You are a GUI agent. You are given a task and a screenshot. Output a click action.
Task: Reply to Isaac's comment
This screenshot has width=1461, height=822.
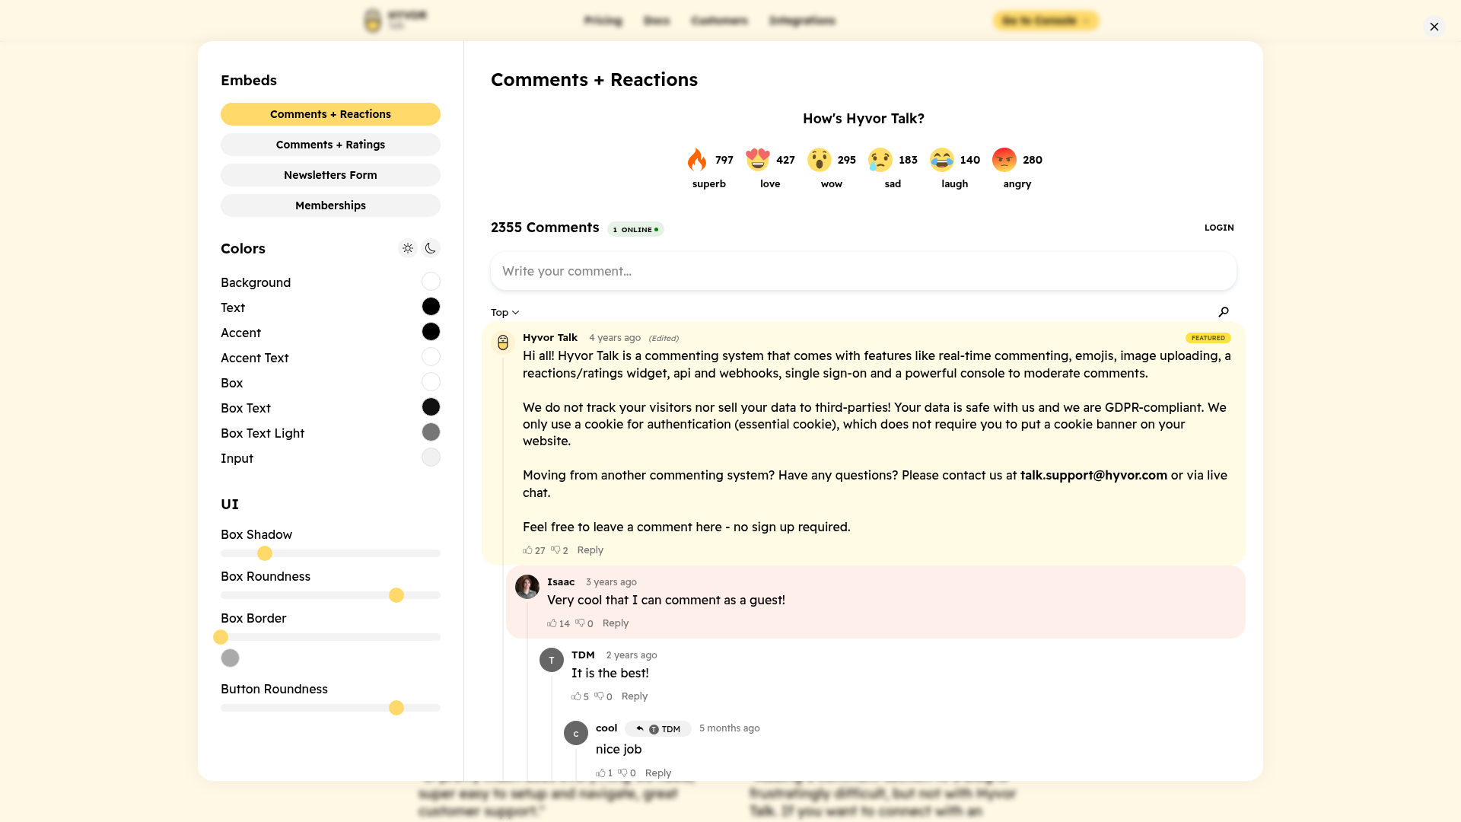pos(615,623)
